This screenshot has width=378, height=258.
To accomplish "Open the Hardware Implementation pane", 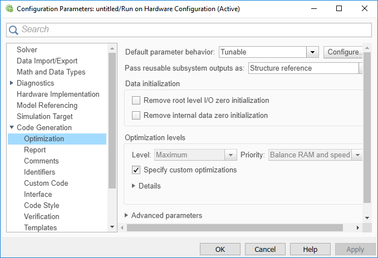I will coord(58,94).
